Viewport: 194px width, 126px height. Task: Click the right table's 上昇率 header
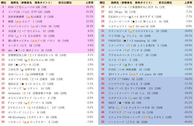click(188, 2)
